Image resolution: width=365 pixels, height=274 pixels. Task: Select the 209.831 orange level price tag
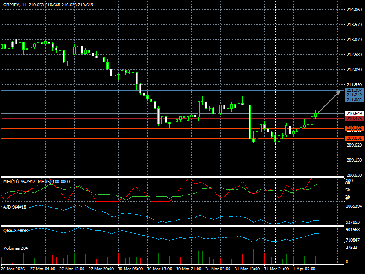coord(354,138)
